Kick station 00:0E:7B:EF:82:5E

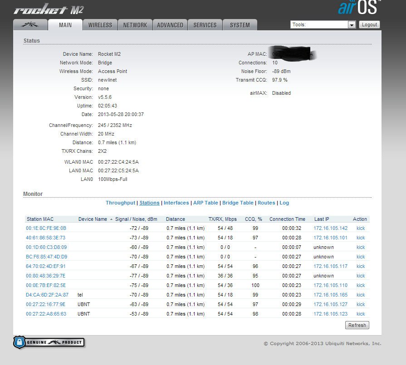coord(361,285)
